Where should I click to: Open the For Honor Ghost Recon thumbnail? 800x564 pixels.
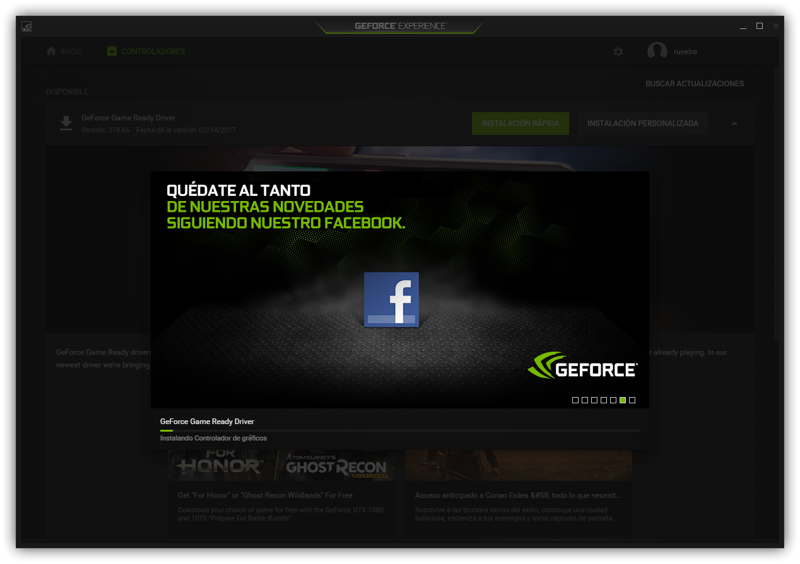pos(281,466)
